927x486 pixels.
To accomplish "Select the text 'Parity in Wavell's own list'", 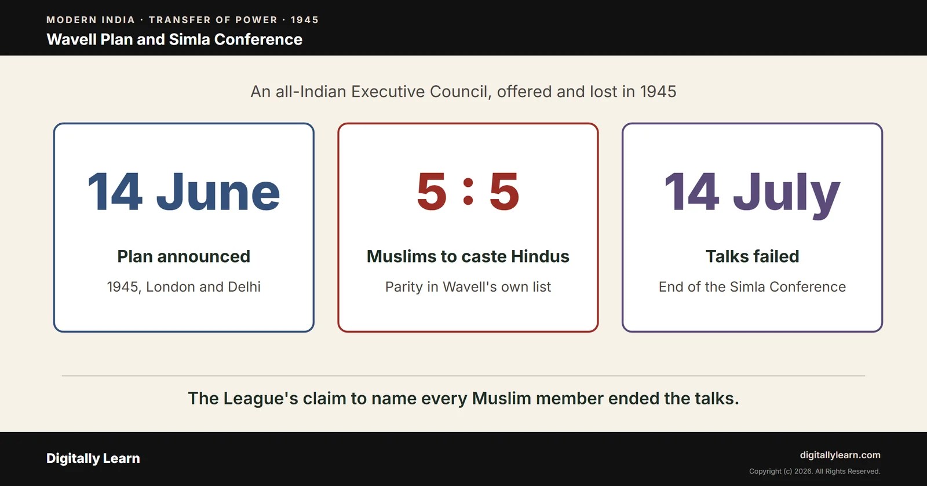I will click(468, 287).
